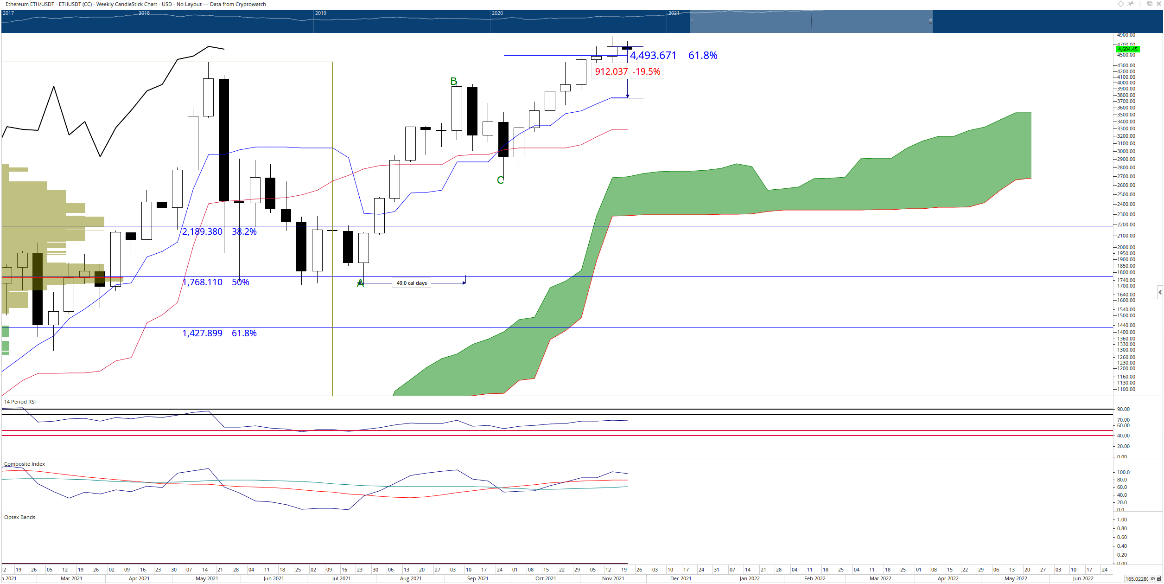1164x584 pixels.
Task: Select the 1,768.110 50% Fibonacci level label
Action: point(216,282)
